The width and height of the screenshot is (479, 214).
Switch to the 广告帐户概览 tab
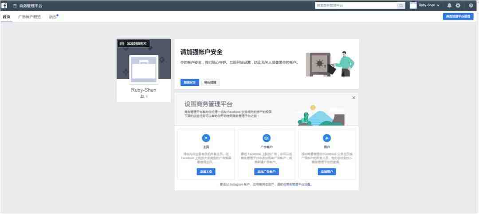[29, 17]
